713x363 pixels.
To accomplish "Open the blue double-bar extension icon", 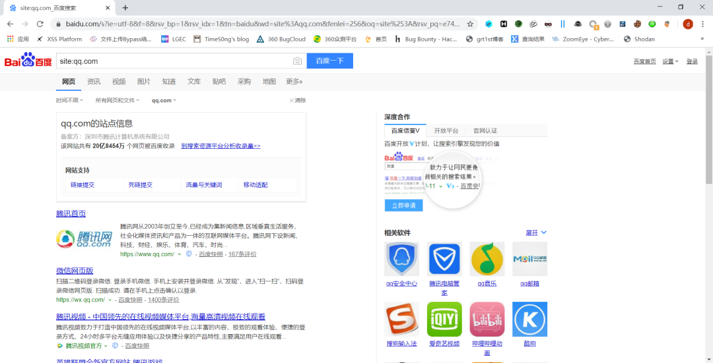I will click(563, 24).
